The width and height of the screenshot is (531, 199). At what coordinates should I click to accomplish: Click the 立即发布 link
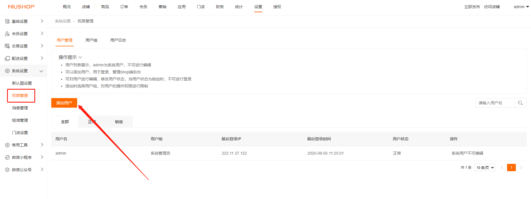pyautogui.click(x=472, y=7)
